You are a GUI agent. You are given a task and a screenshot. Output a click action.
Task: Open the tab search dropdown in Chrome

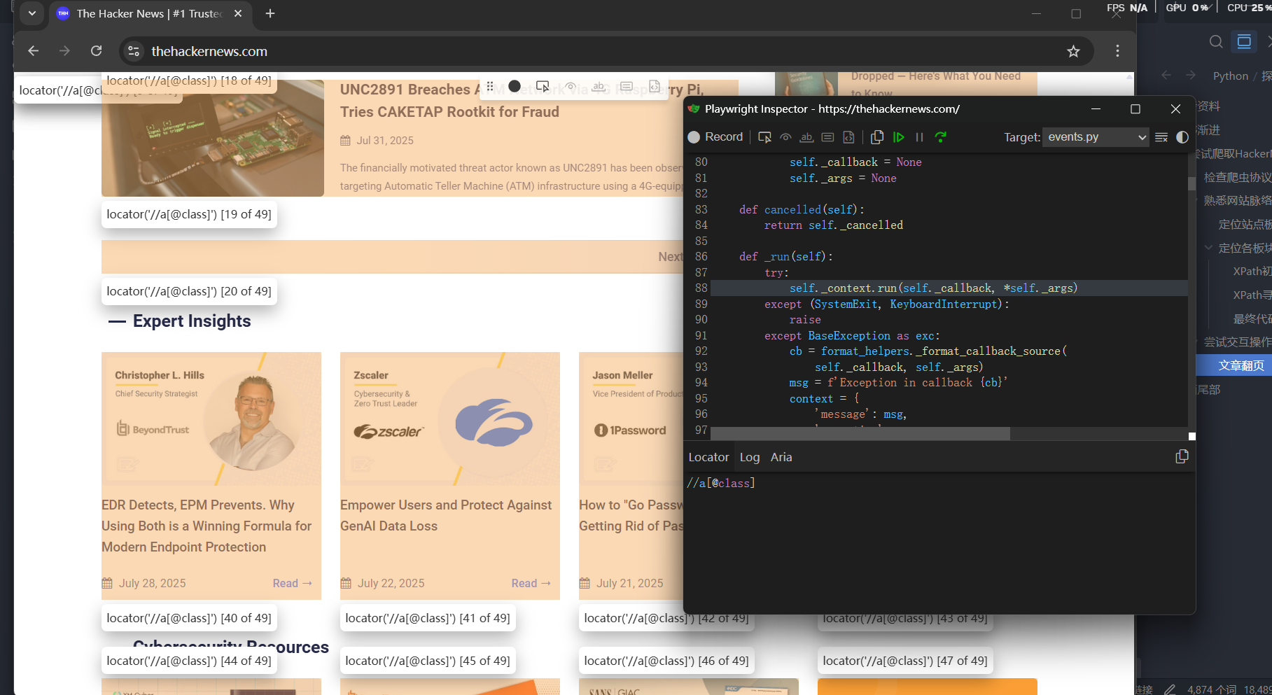pyautogui.click(x=32, y=13)
